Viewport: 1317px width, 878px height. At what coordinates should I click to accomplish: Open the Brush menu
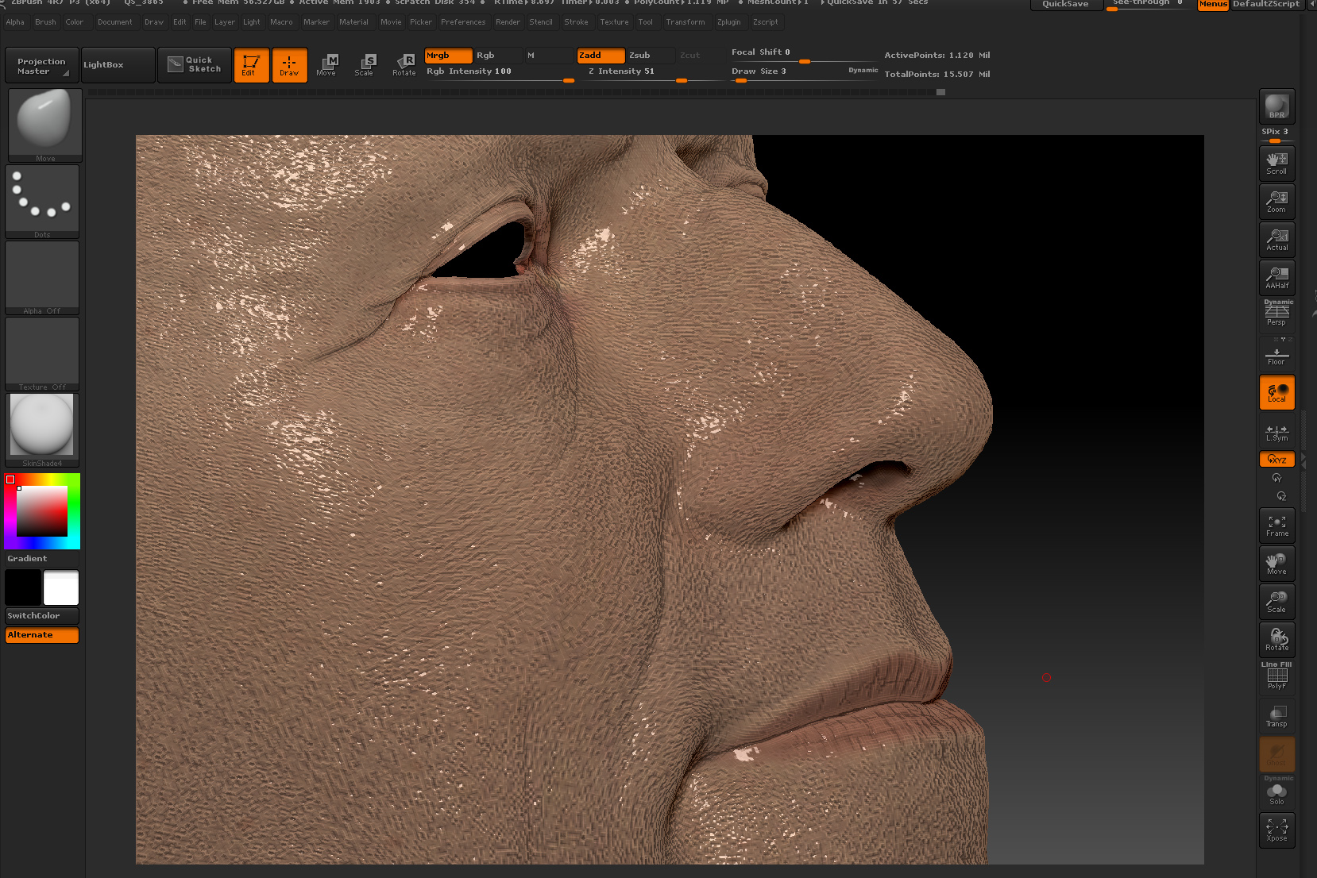[45, 22]
